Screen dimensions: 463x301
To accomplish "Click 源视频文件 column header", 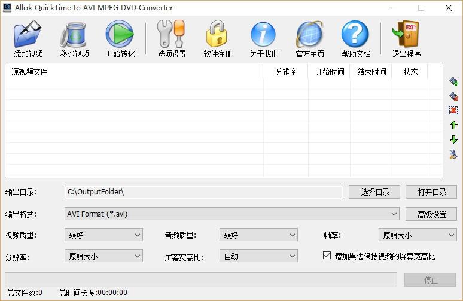I will coord(135,72).
